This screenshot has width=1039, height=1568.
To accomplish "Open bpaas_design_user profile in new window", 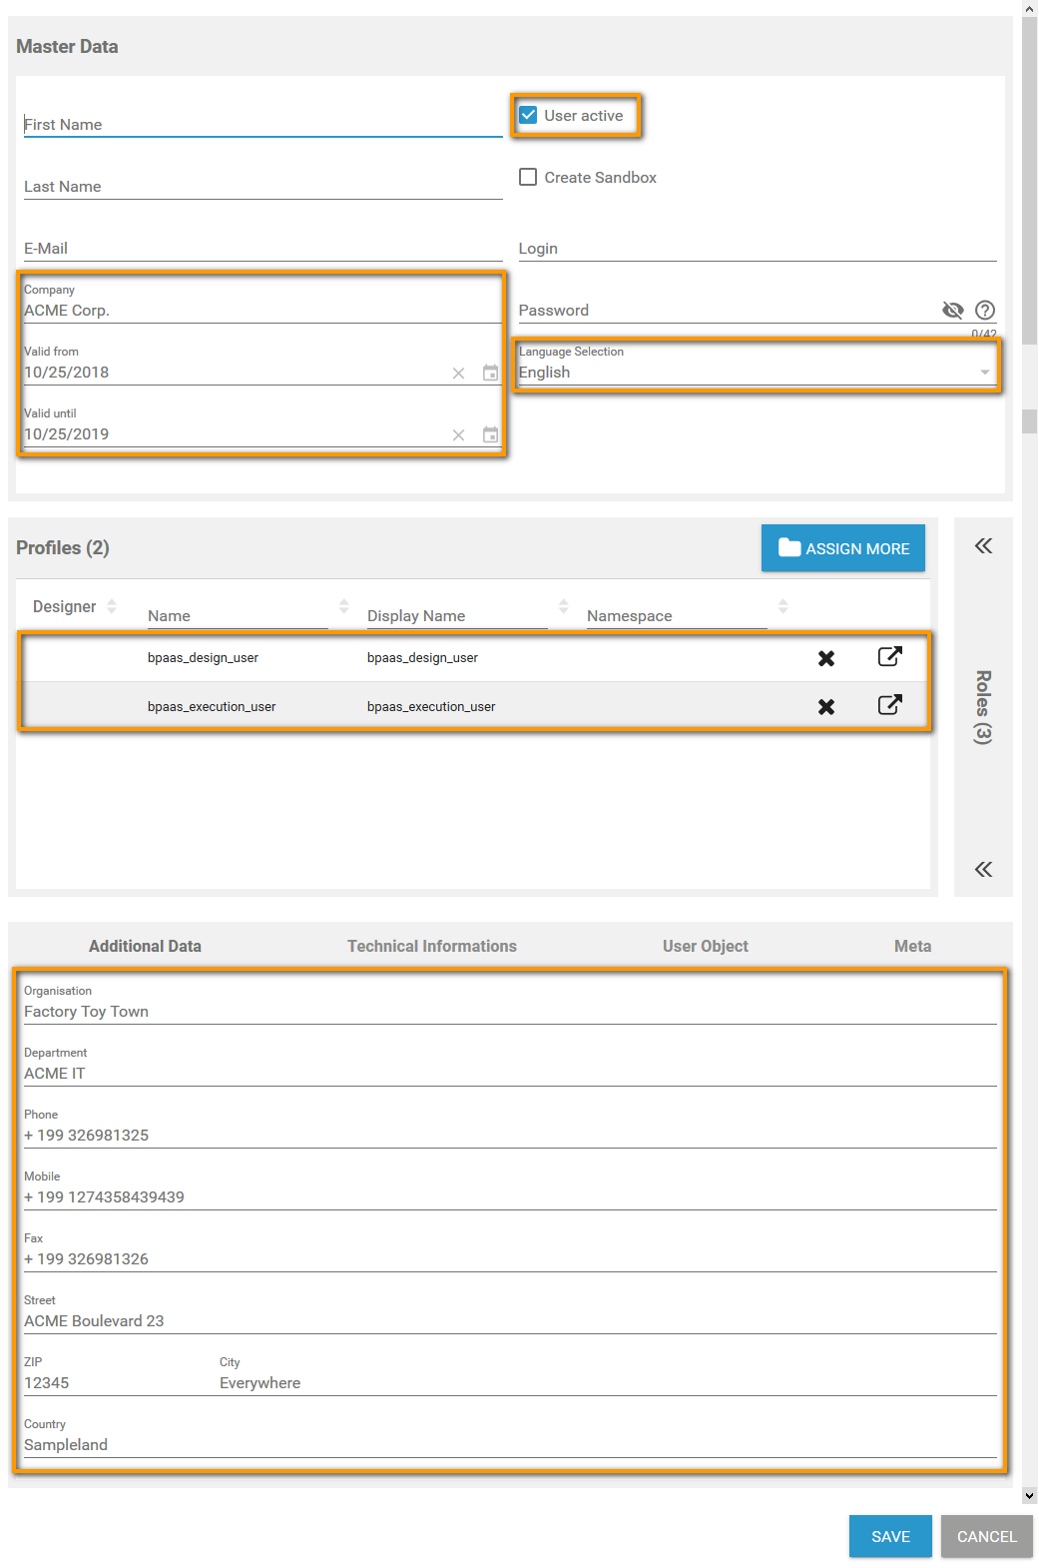I will tap(889, 657).
